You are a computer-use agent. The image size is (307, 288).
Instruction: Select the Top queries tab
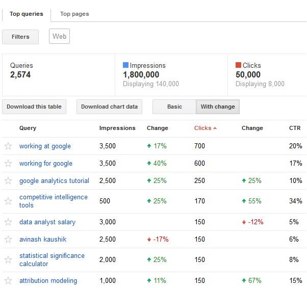[x=27, y=14]
